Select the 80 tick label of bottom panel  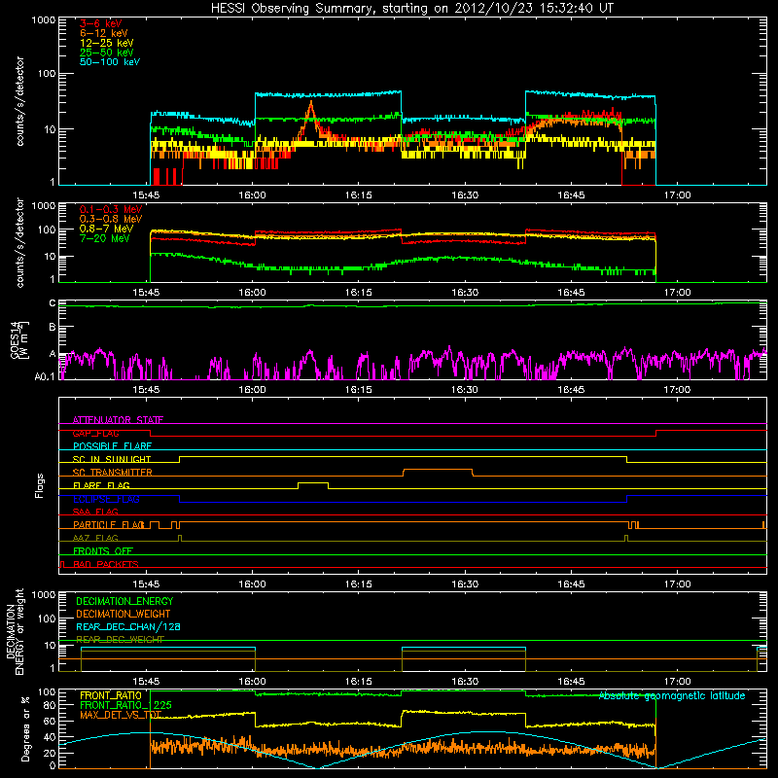point(50,704)
